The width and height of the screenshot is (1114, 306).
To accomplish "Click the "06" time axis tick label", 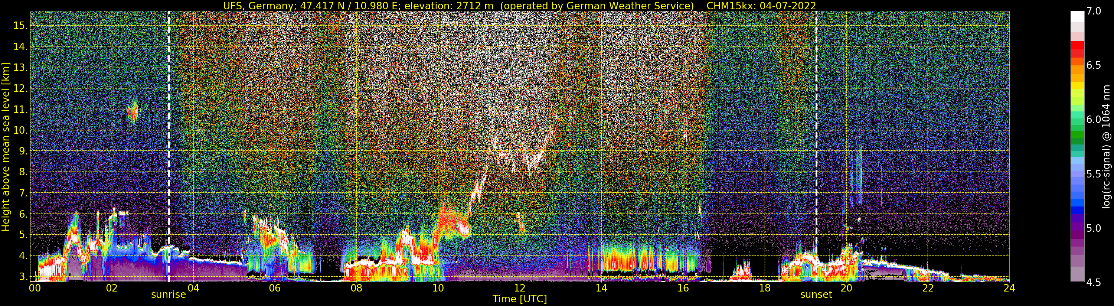I will click(275, 287).
